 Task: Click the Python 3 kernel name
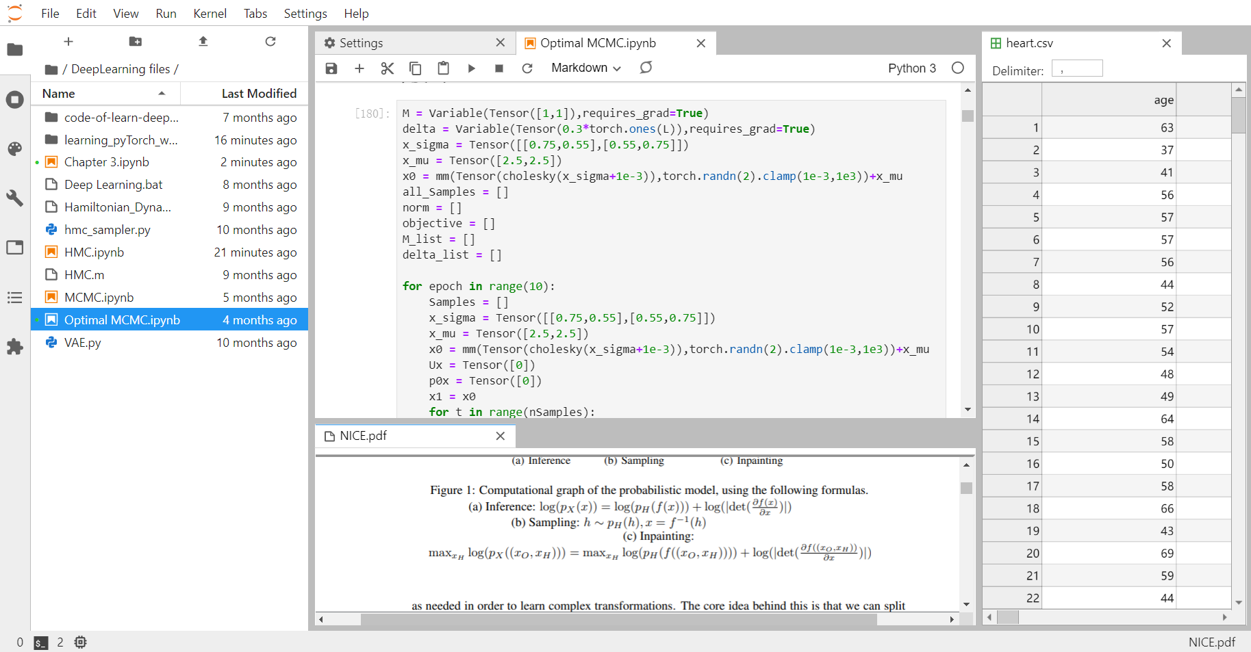[912, 68]
